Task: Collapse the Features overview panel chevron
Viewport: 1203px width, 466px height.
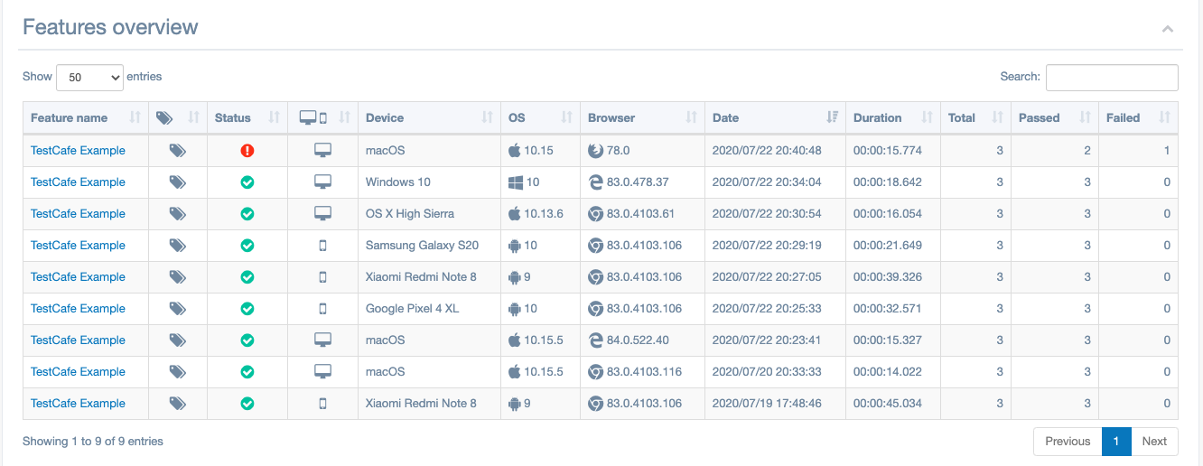Action: [1168, 29]
